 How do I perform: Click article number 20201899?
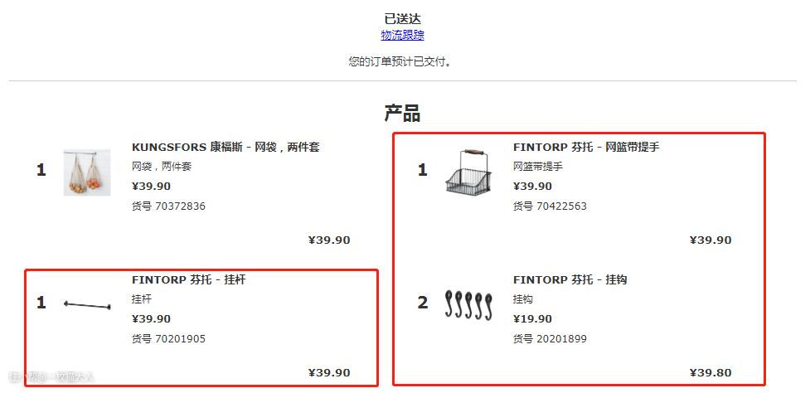(550, 338)
